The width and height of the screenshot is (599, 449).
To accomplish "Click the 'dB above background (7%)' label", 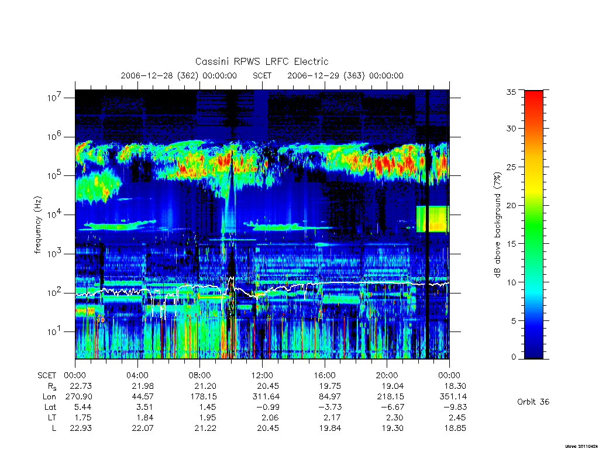I will pos(497,225).
